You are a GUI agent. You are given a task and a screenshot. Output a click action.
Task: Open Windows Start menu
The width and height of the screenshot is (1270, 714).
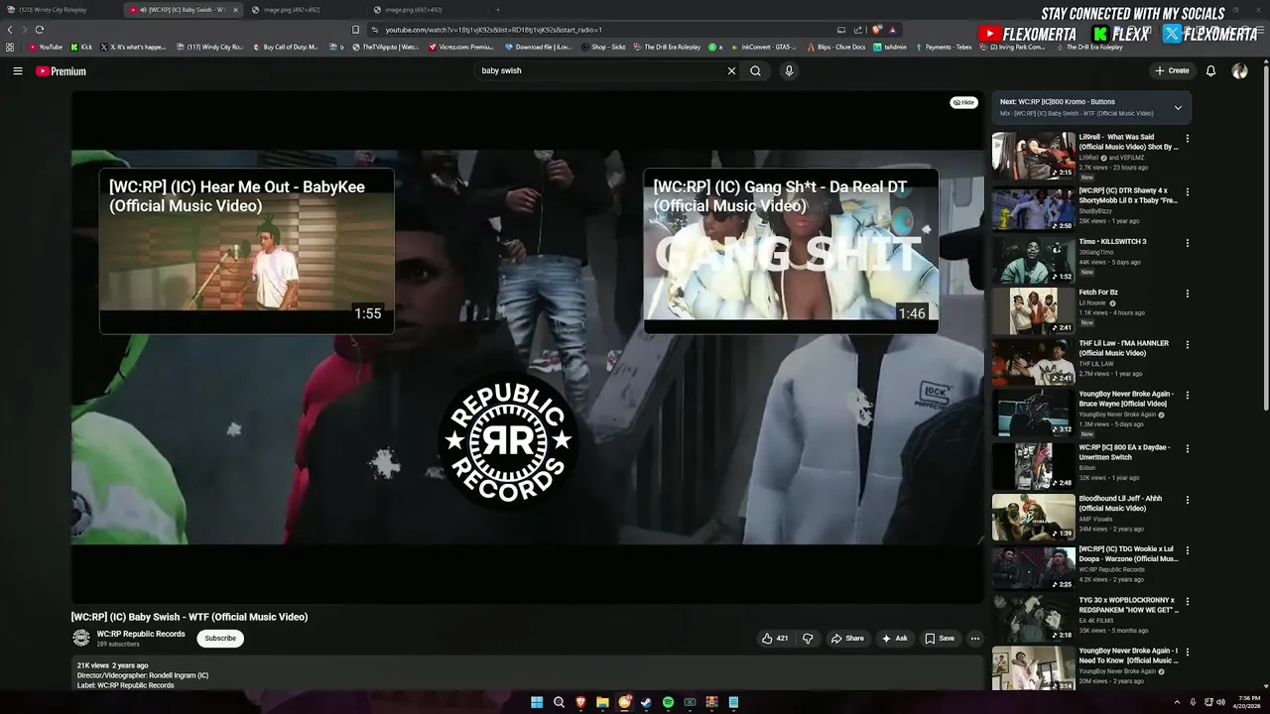coord(537,702)
